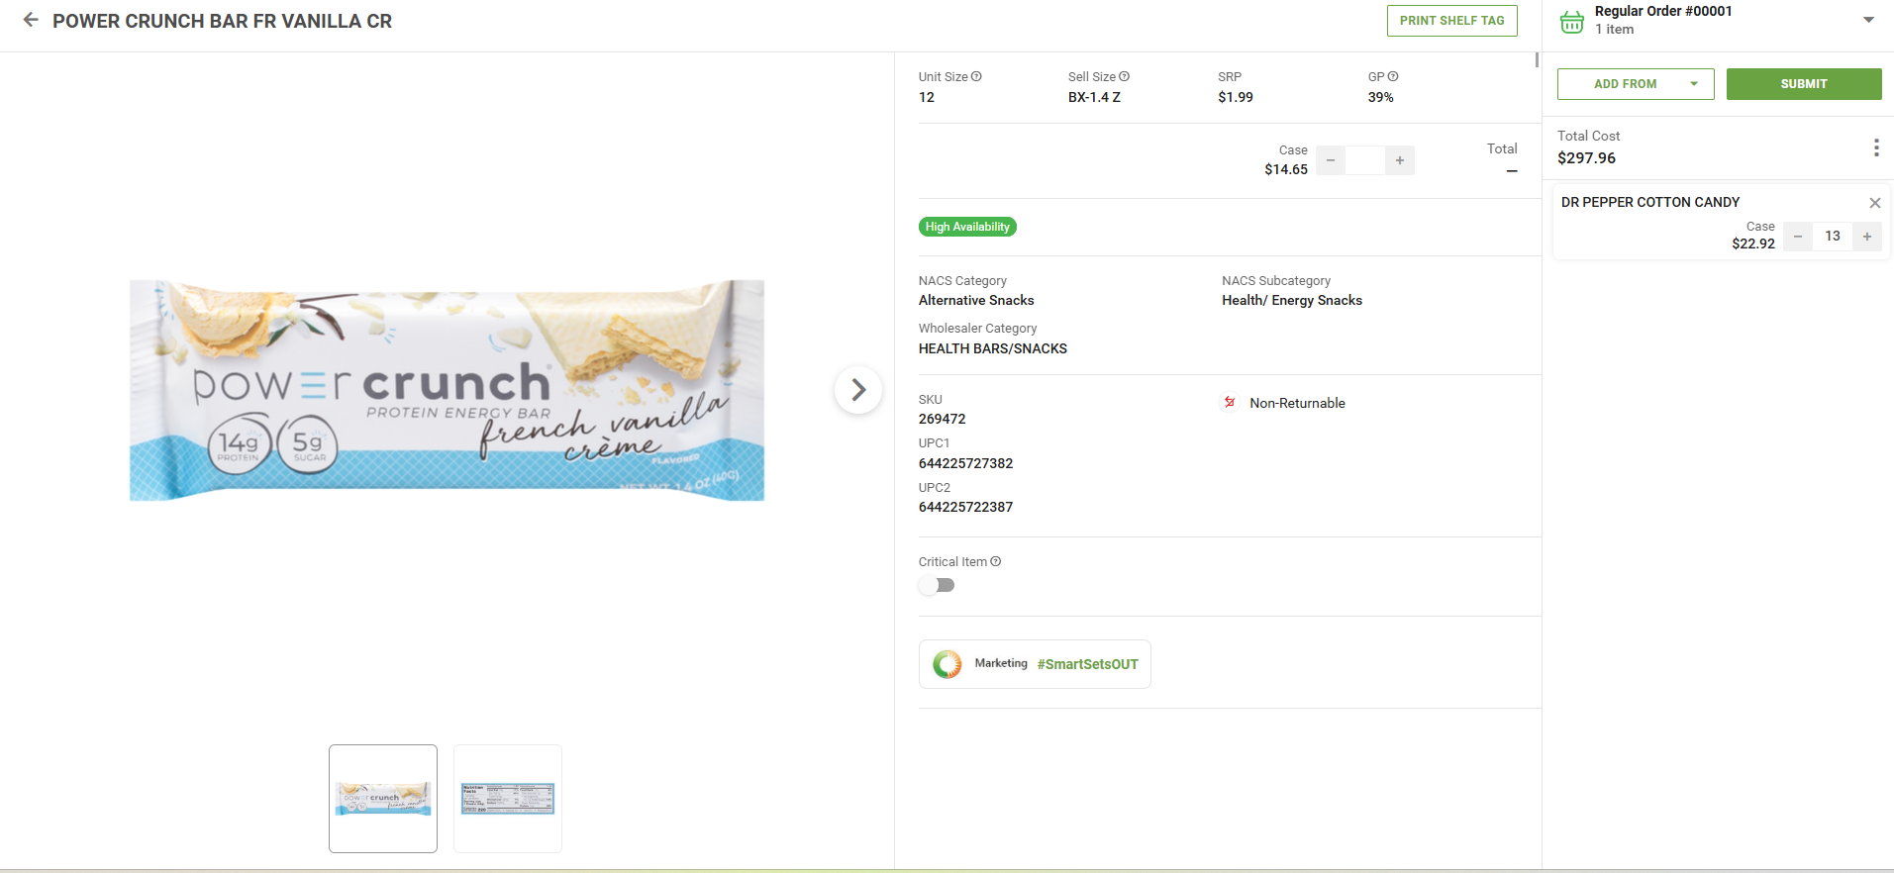Toggle the Critical Item switch

(x=937, y=585)
